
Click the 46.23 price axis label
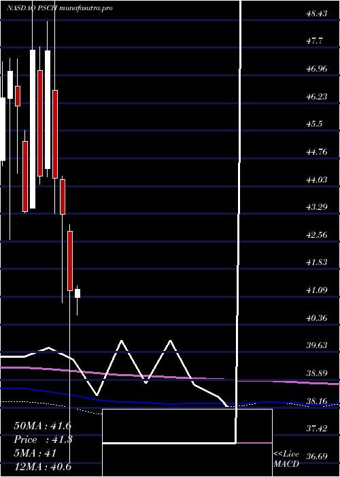(x=316, y=97)
